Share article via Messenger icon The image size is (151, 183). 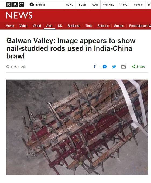105,67
